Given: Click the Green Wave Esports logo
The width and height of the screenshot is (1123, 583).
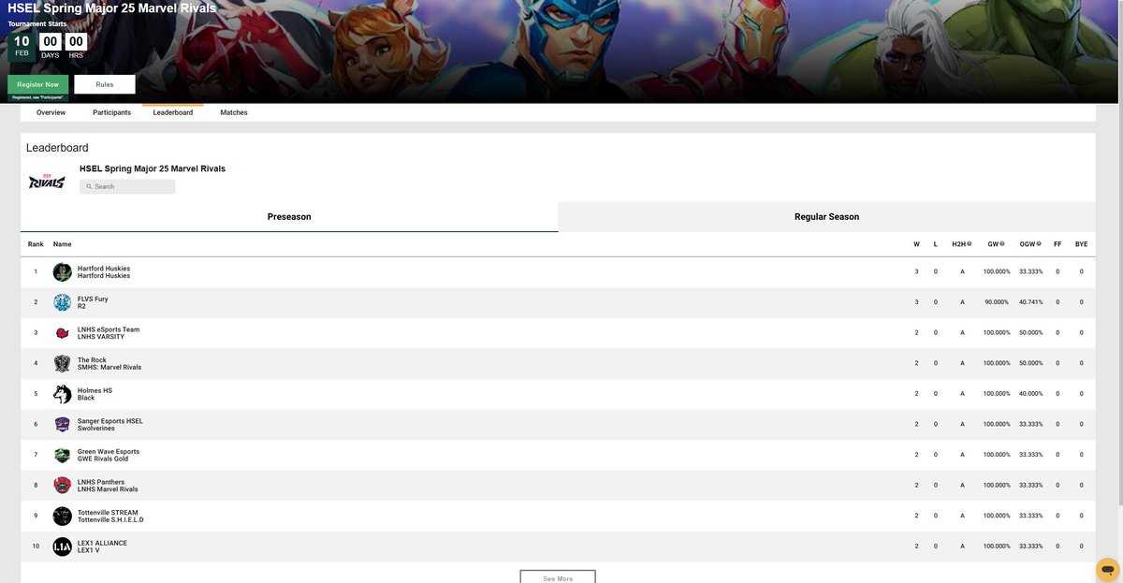Looking at the screenshot, I should 62,455.
